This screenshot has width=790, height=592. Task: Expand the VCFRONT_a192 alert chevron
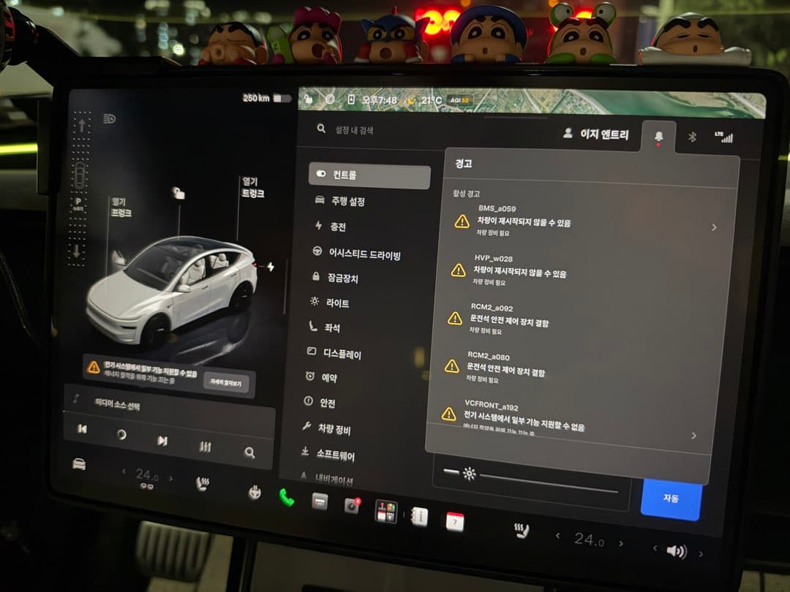click(x=693, y=436)
